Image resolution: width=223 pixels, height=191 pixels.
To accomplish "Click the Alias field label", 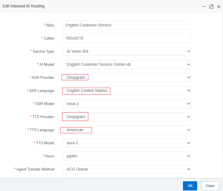I will pos(50,25).
